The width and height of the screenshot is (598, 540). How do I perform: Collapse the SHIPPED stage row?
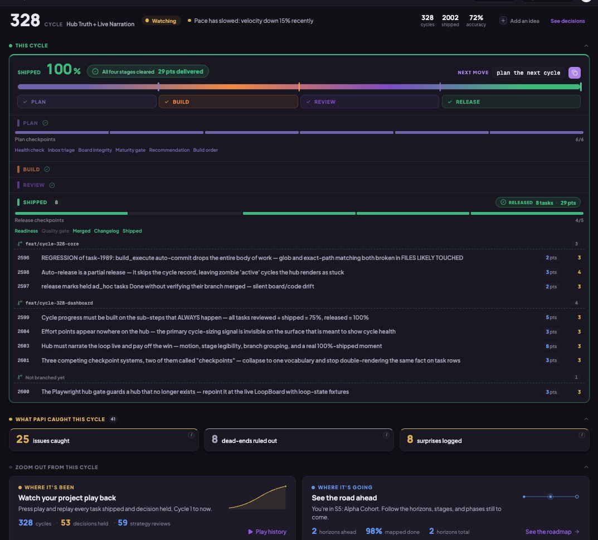(x=299, y=202)
